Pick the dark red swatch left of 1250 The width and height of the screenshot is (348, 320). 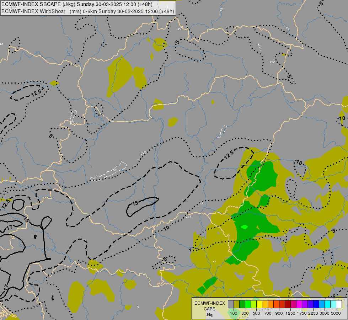(288, 304)
